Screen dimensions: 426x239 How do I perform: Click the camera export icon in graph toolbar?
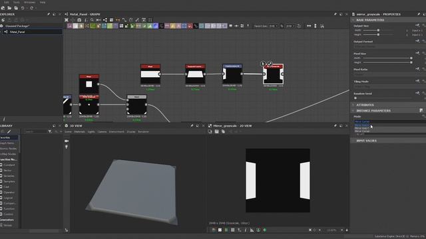[x=79, y=20]
